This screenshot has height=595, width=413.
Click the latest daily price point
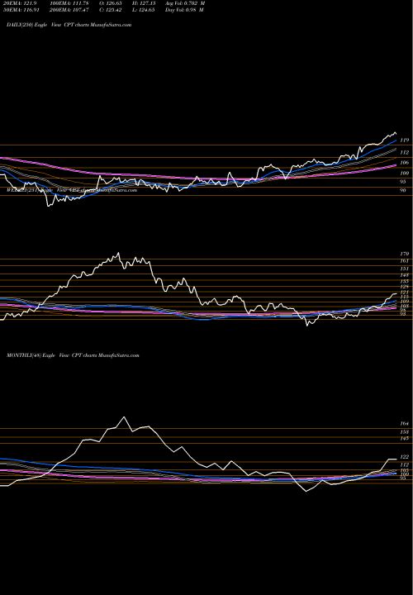(396, 134)
